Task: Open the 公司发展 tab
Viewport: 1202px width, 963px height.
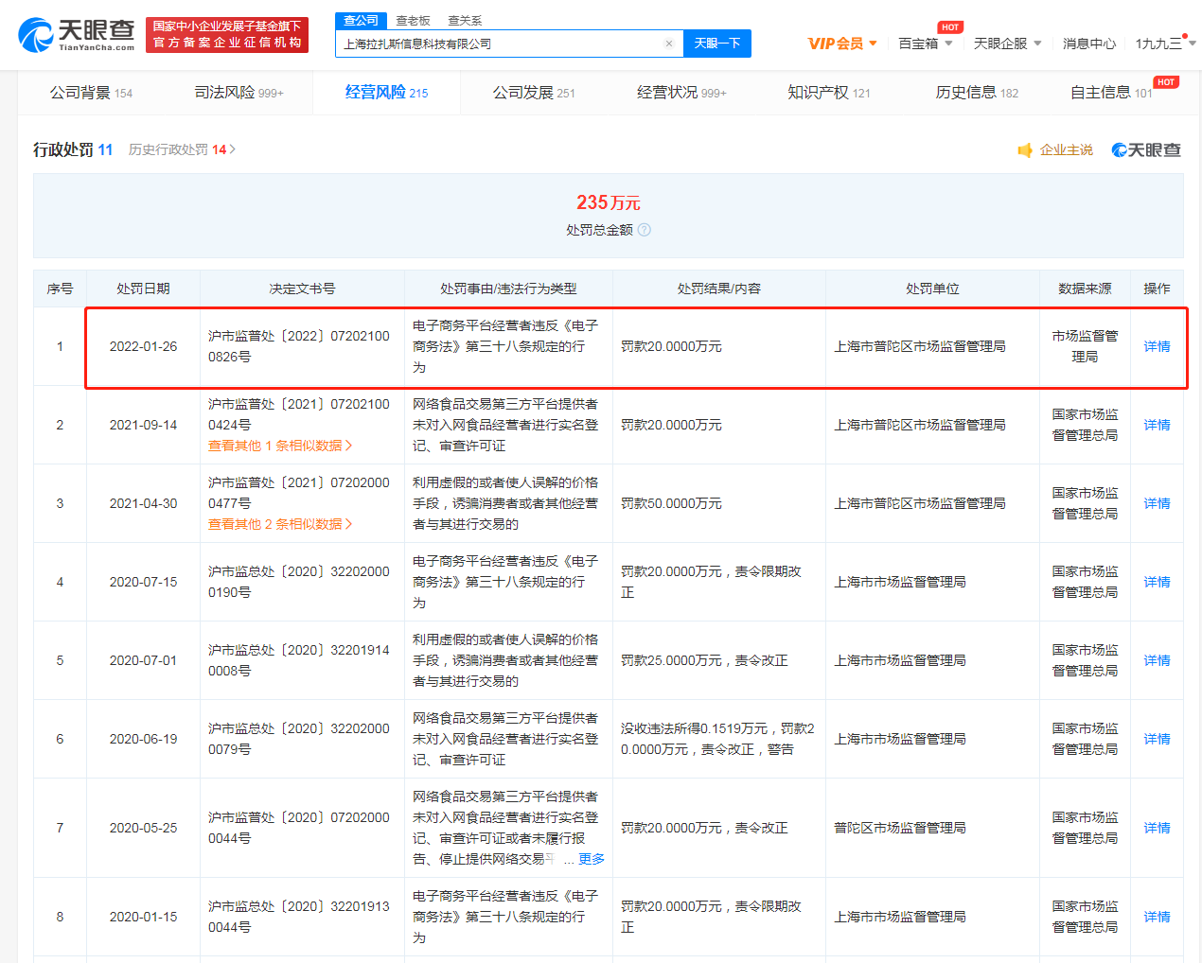Action: click(x=534, y=93)
